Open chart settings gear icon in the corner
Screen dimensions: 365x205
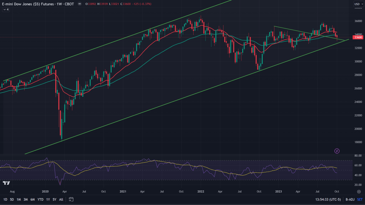[x=358, y=191]
